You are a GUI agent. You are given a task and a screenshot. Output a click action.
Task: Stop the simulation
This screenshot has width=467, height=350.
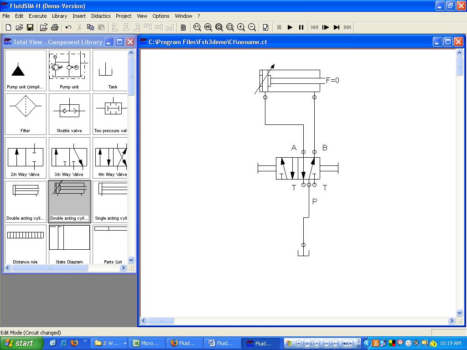point(279,27)
